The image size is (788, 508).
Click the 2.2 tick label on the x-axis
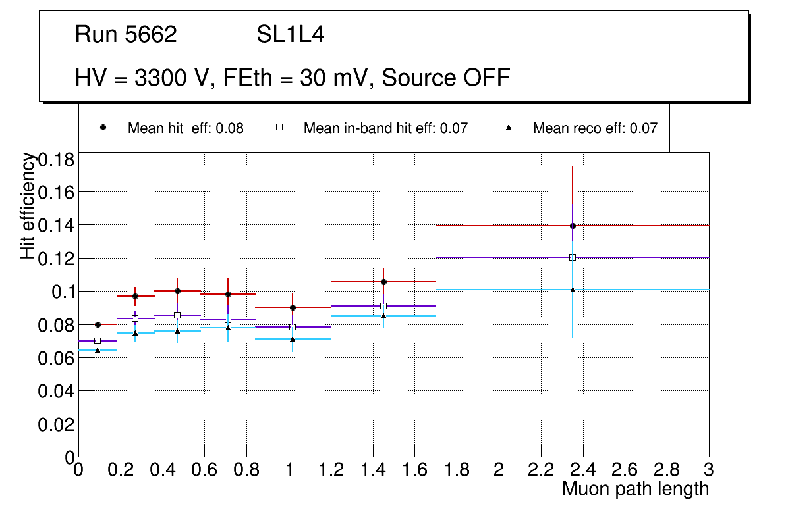point(540,469)
